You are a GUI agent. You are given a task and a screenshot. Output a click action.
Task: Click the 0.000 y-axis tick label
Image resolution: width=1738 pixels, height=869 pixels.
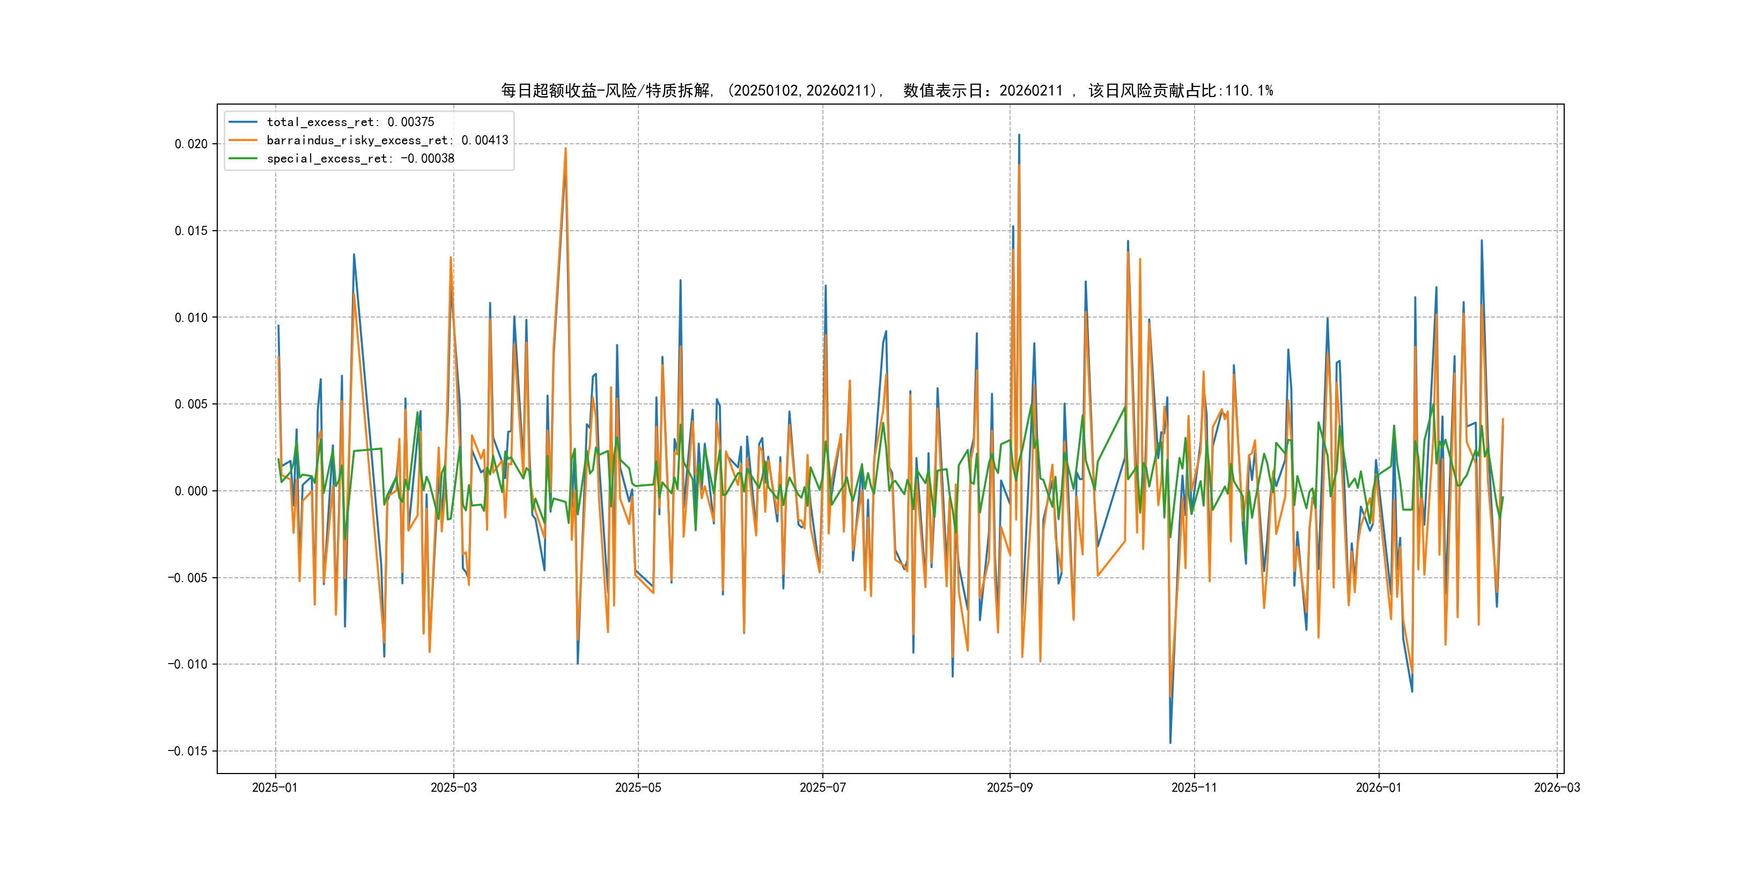pos(191,491)
